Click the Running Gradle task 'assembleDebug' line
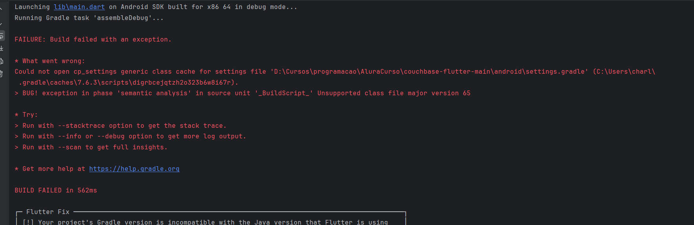Viewport: 694px width, 225px height. click(89, 18)
